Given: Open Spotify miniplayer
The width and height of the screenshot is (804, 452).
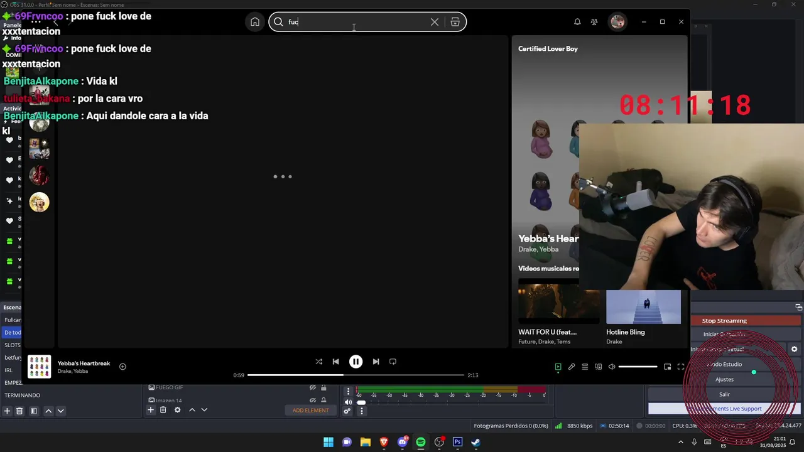Looking at the screenshot, I should point(667,367).
